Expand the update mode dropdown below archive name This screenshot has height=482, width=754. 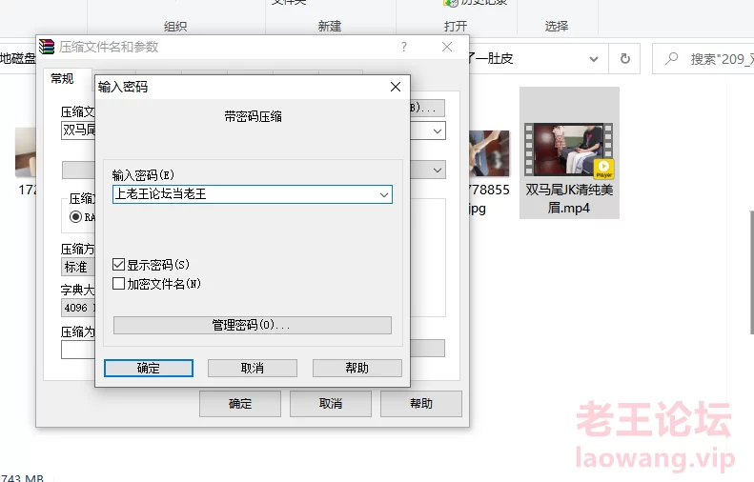tap(438, 171)
